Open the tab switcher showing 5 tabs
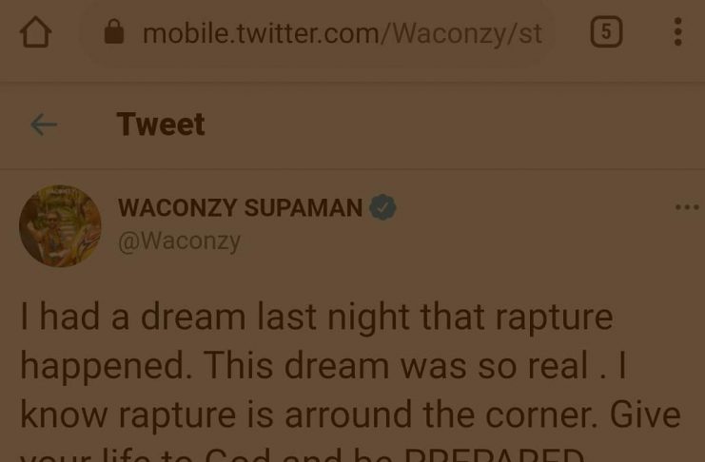The height and width of the screenshot is (462, 705). (x=606, y=32)
